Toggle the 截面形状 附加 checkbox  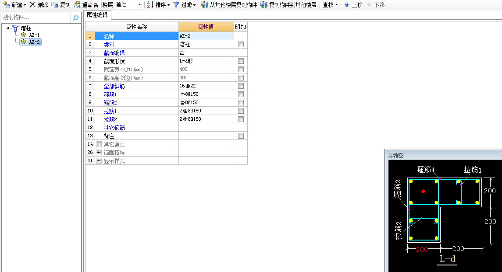click(241, 61)
